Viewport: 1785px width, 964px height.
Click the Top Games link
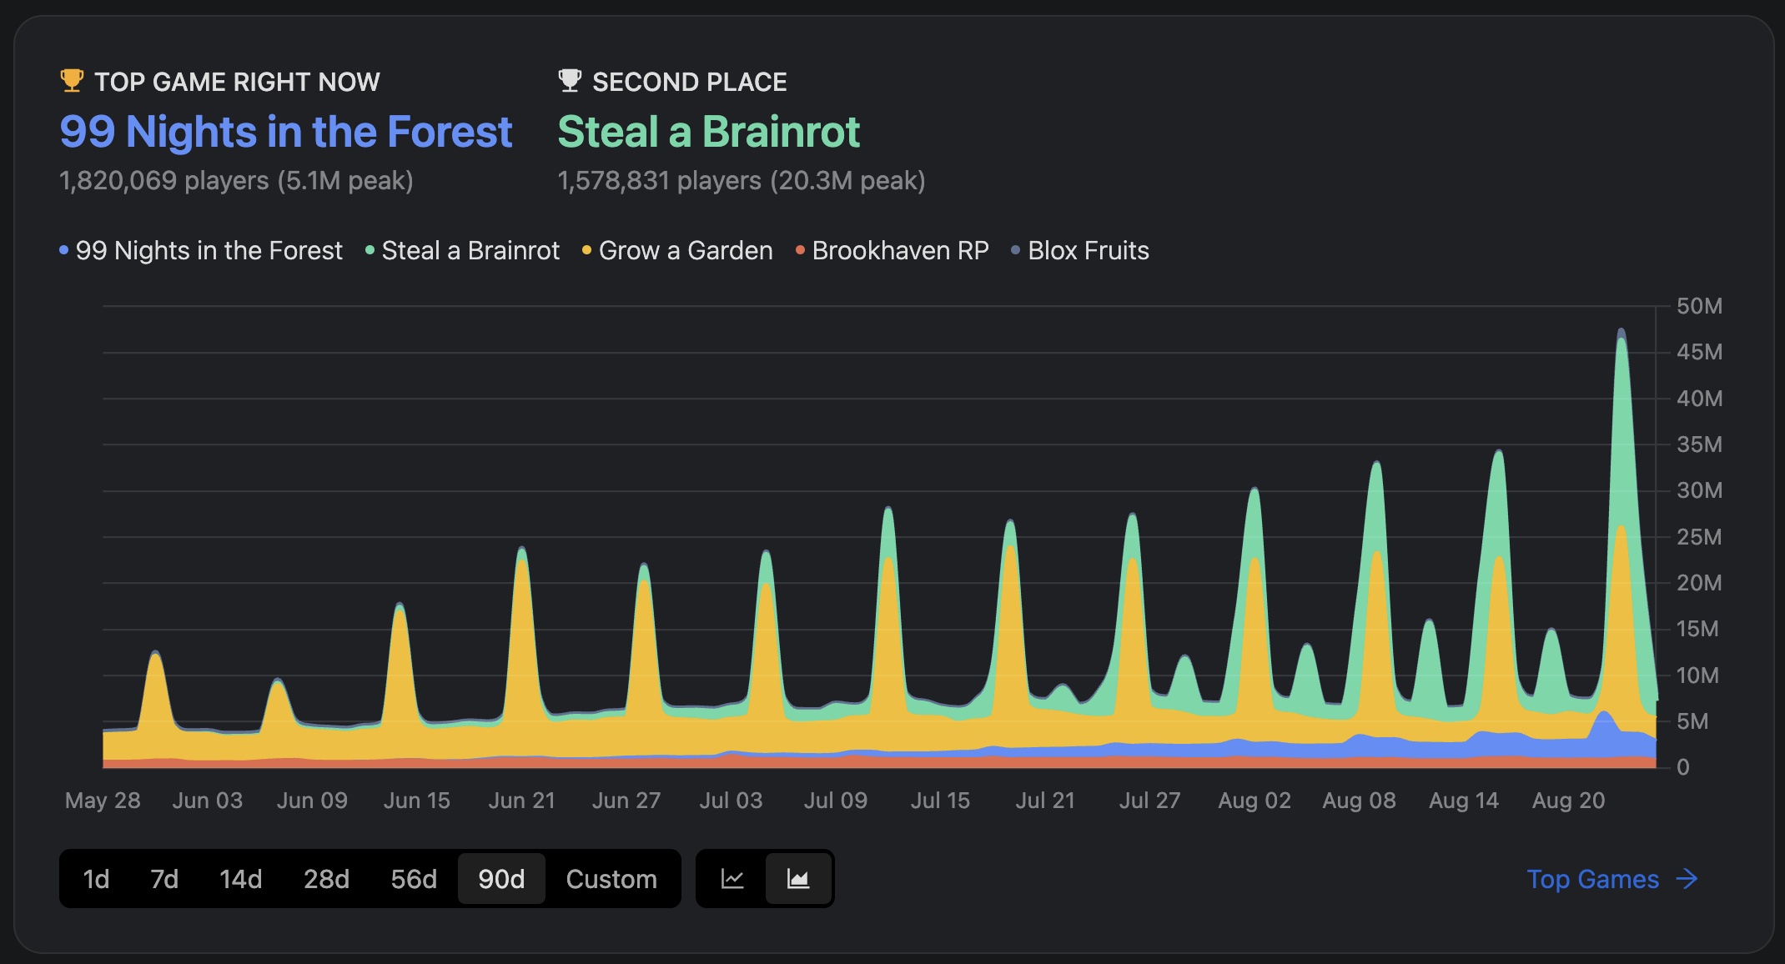[1591, 879]
